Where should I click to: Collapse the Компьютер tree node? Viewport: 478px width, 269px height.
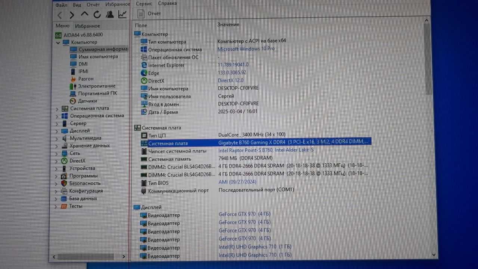(58, 43)
